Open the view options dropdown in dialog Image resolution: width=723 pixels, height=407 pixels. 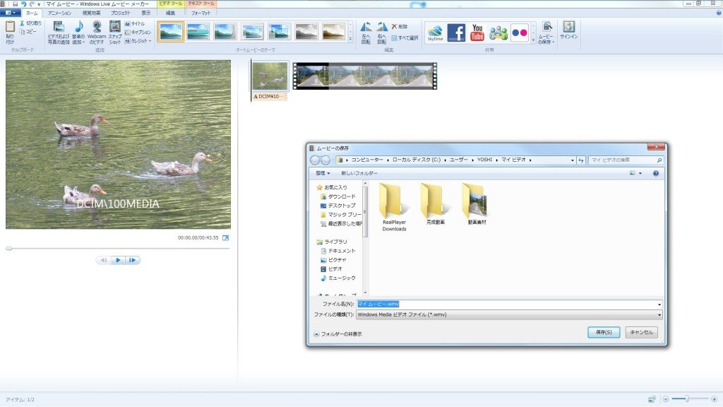click(640, 173)
